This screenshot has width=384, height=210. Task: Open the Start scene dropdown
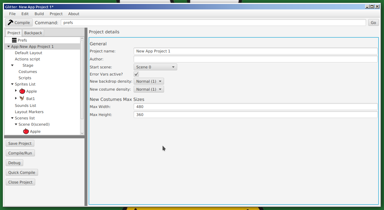click(155, 67)
